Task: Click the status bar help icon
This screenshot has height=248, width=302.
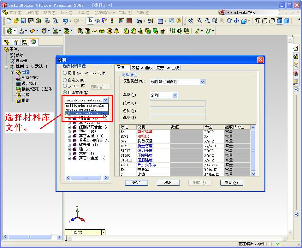Action: (277, 244)
